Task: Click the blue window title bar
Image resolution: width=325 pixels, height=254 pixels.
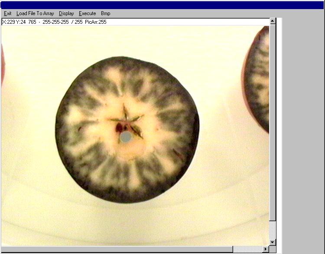Action: coord(162,5)
